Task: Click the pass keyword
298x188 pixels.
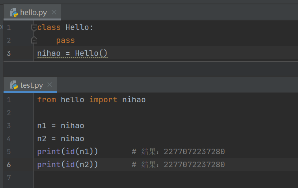Action: pos(65,40)
